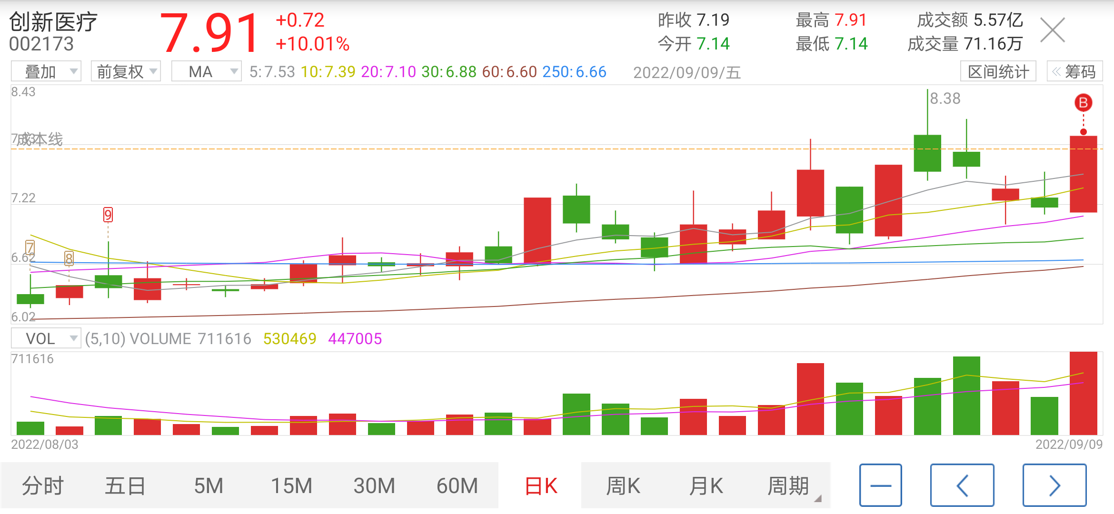Switch to the 分时 tab

coord(43,486)
